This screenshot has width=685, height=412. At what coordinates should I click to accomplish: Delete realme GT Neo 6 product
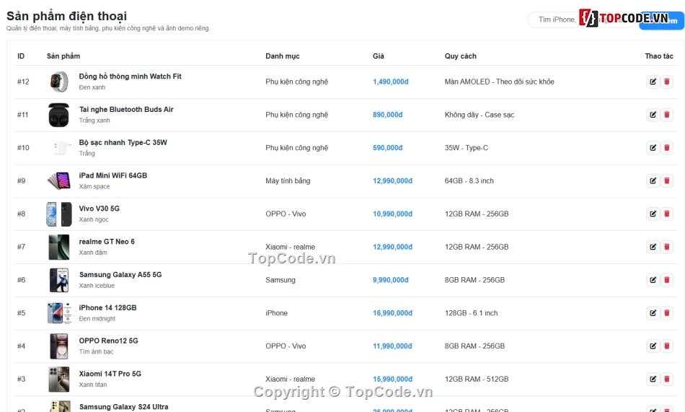coord(667,247)
